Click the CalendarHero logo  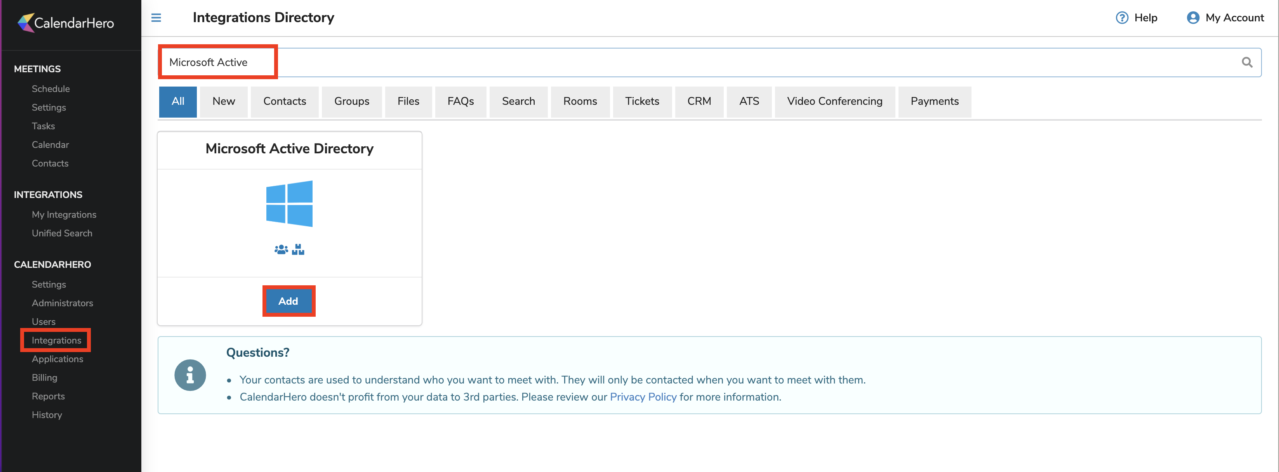pos(66,23)
